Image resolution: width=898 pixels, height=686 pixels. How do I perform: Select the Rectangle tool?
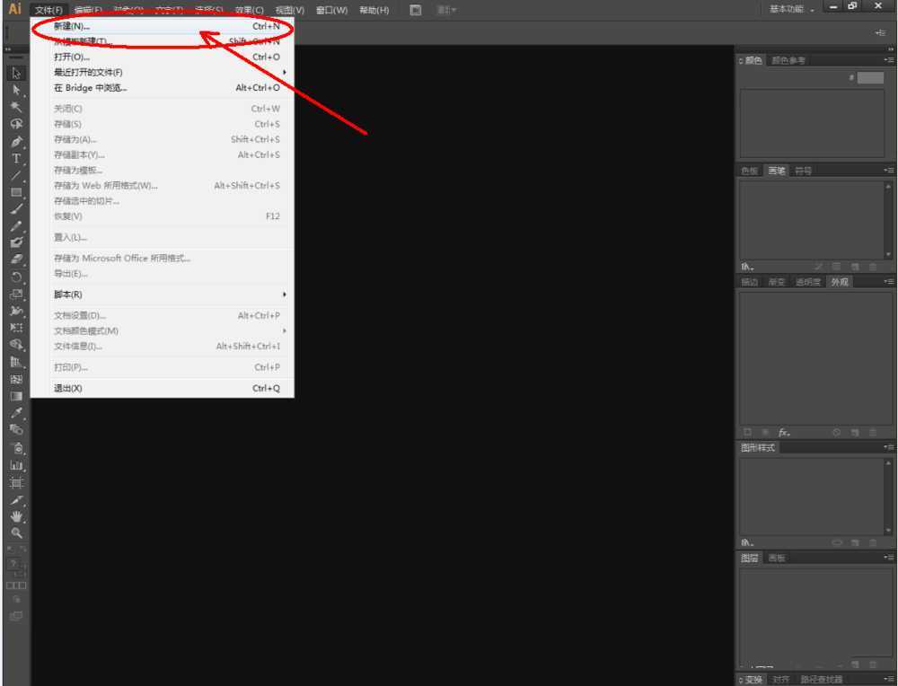pos(16,193)
